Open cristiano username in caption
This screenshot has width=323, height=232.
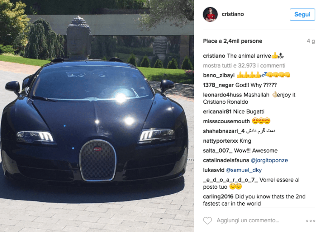click(x=214, y=56)
